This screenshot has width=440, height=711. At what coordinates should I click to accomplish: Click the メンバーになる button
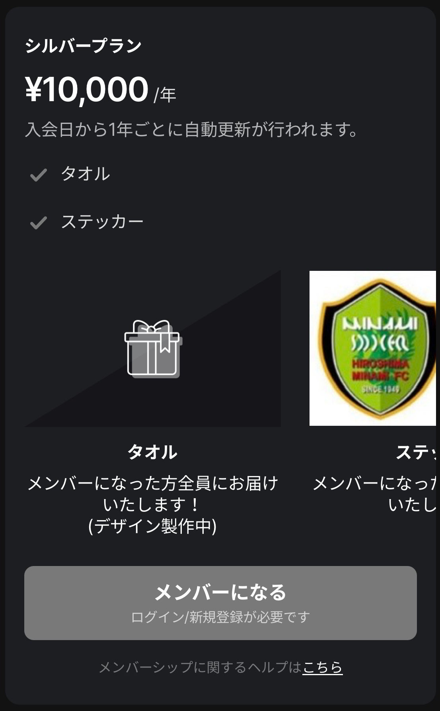(220, 603)
